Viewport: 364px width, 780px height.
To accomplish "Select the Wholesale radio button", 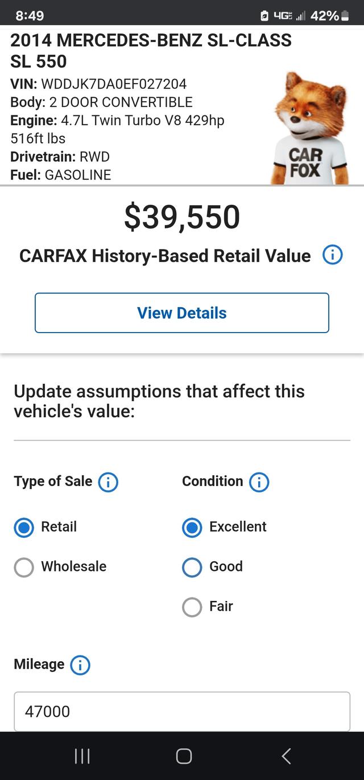I will pyautogui.click(x=24, y=567).
